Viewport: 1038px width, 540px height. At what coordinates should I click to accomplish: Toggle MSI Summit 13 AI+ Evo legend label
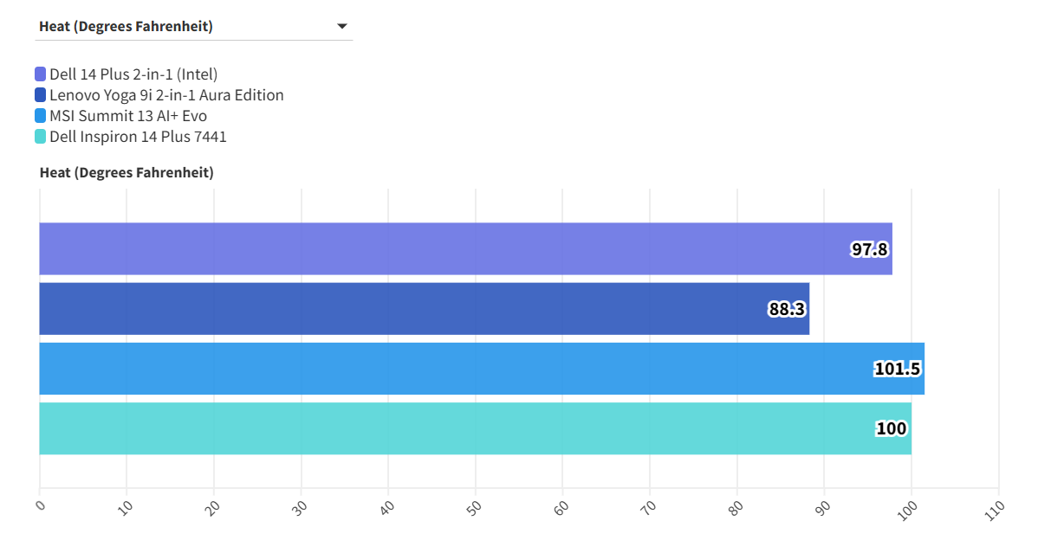pos(128,116)
